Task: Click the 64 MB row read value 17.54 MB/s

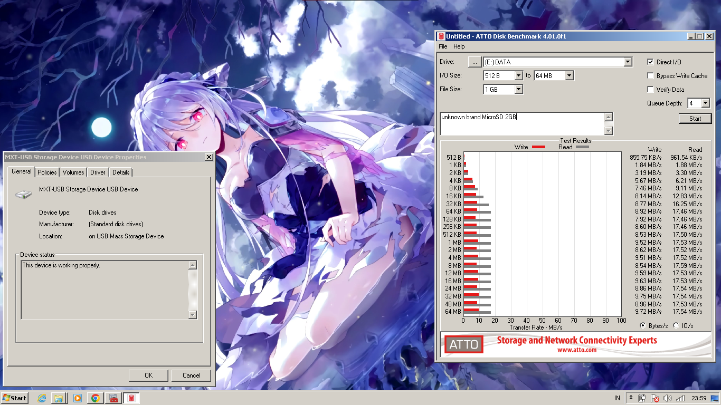Action: pos(687,312)
